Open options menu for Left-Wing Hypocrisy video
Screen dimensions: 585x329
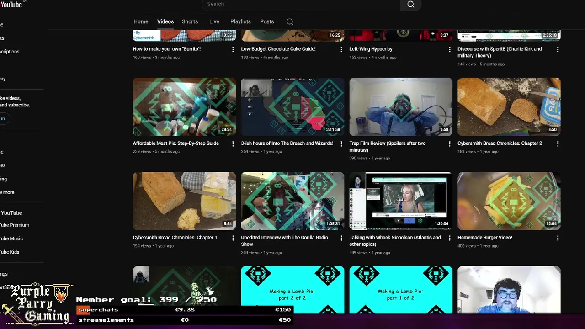(x=450, y=49)
